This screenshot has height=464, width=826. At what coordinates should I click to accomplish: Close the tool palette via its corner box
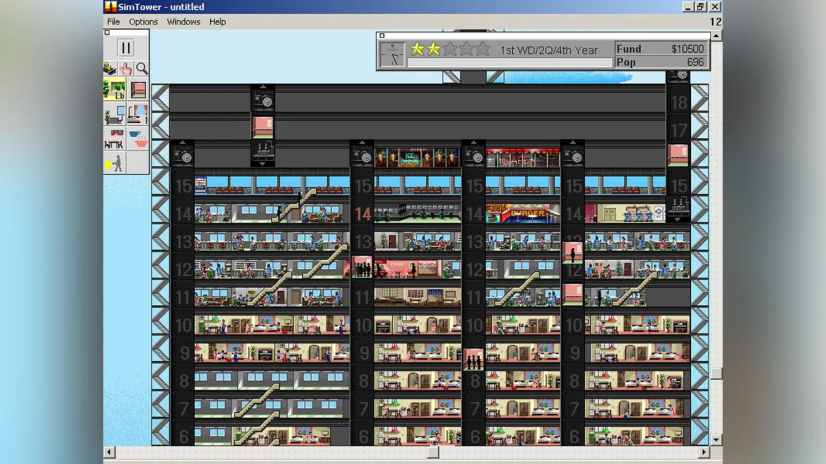tap(107, 32)
